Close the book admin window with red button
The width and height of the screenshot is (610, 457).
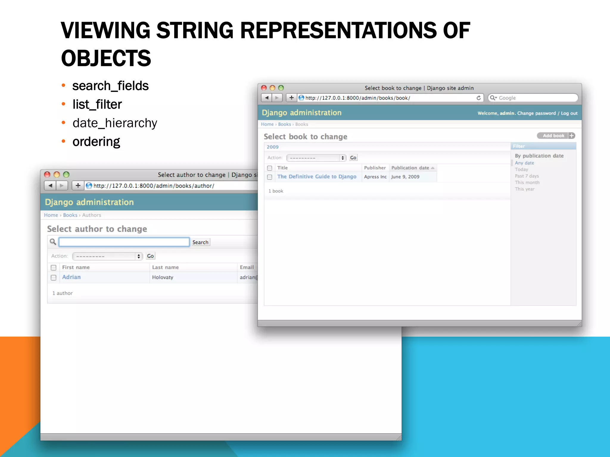(x=264, y=88)
